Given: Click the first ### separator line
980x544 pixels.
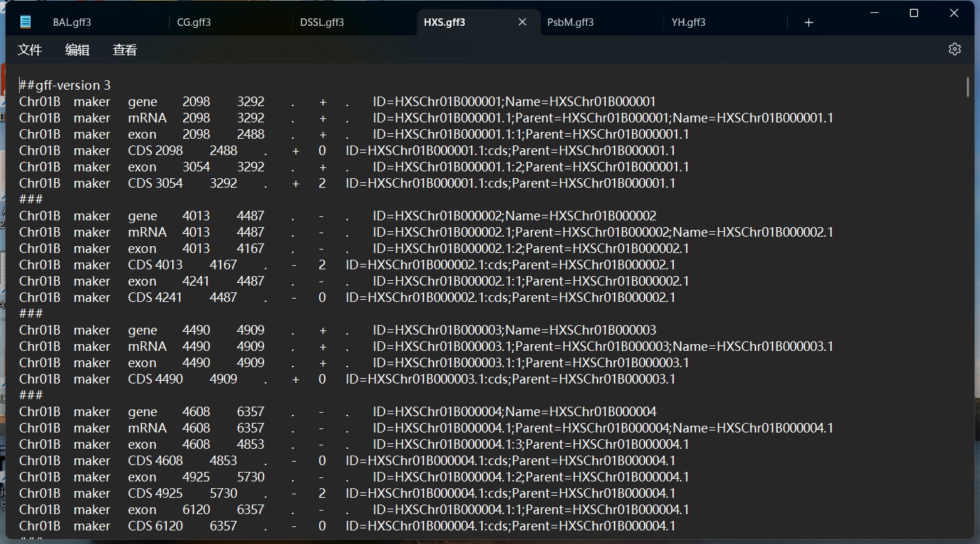Looking at the screenshot, I should pyautogui.click(x=31, y=199).
